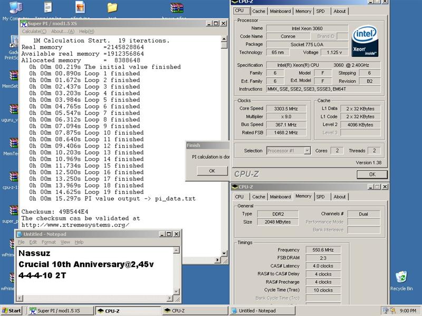422x316 pixels.
Task: Click the lower CPU-Z window title icon
Action: pos(235,186)
